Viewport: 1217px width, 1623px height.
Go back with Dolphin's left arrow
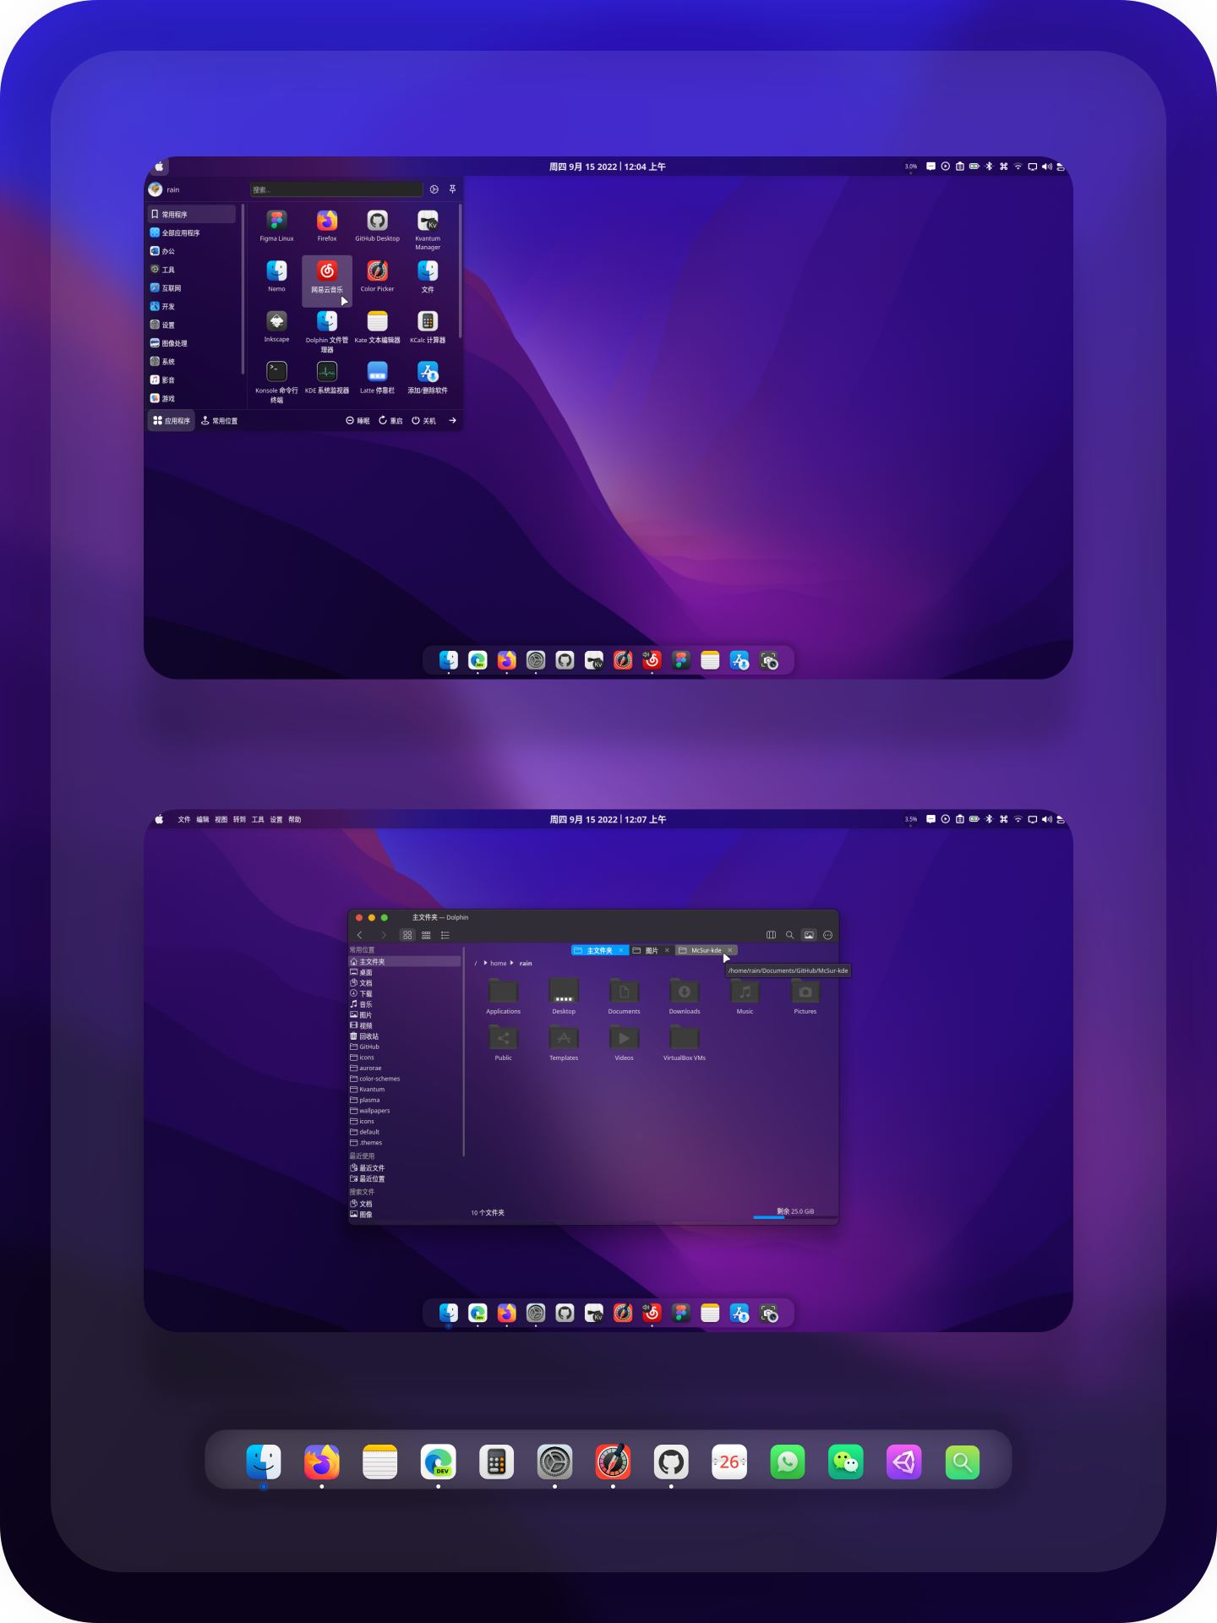click(360, 935)
